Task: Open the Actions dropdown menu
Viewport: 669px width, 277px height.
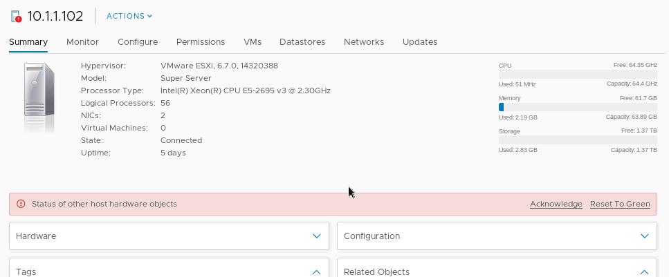Action: coord(129,16)
